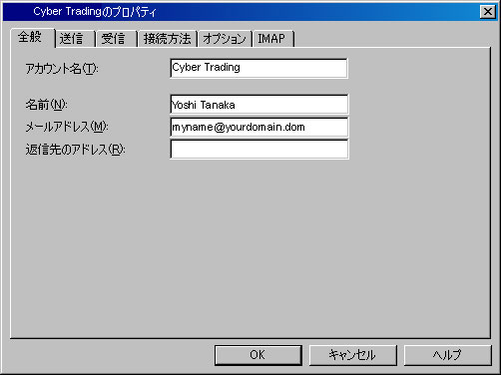This screenshot has width=501, height=375.
Task: Close the properties dialog via X button
Action: point(488,12)
